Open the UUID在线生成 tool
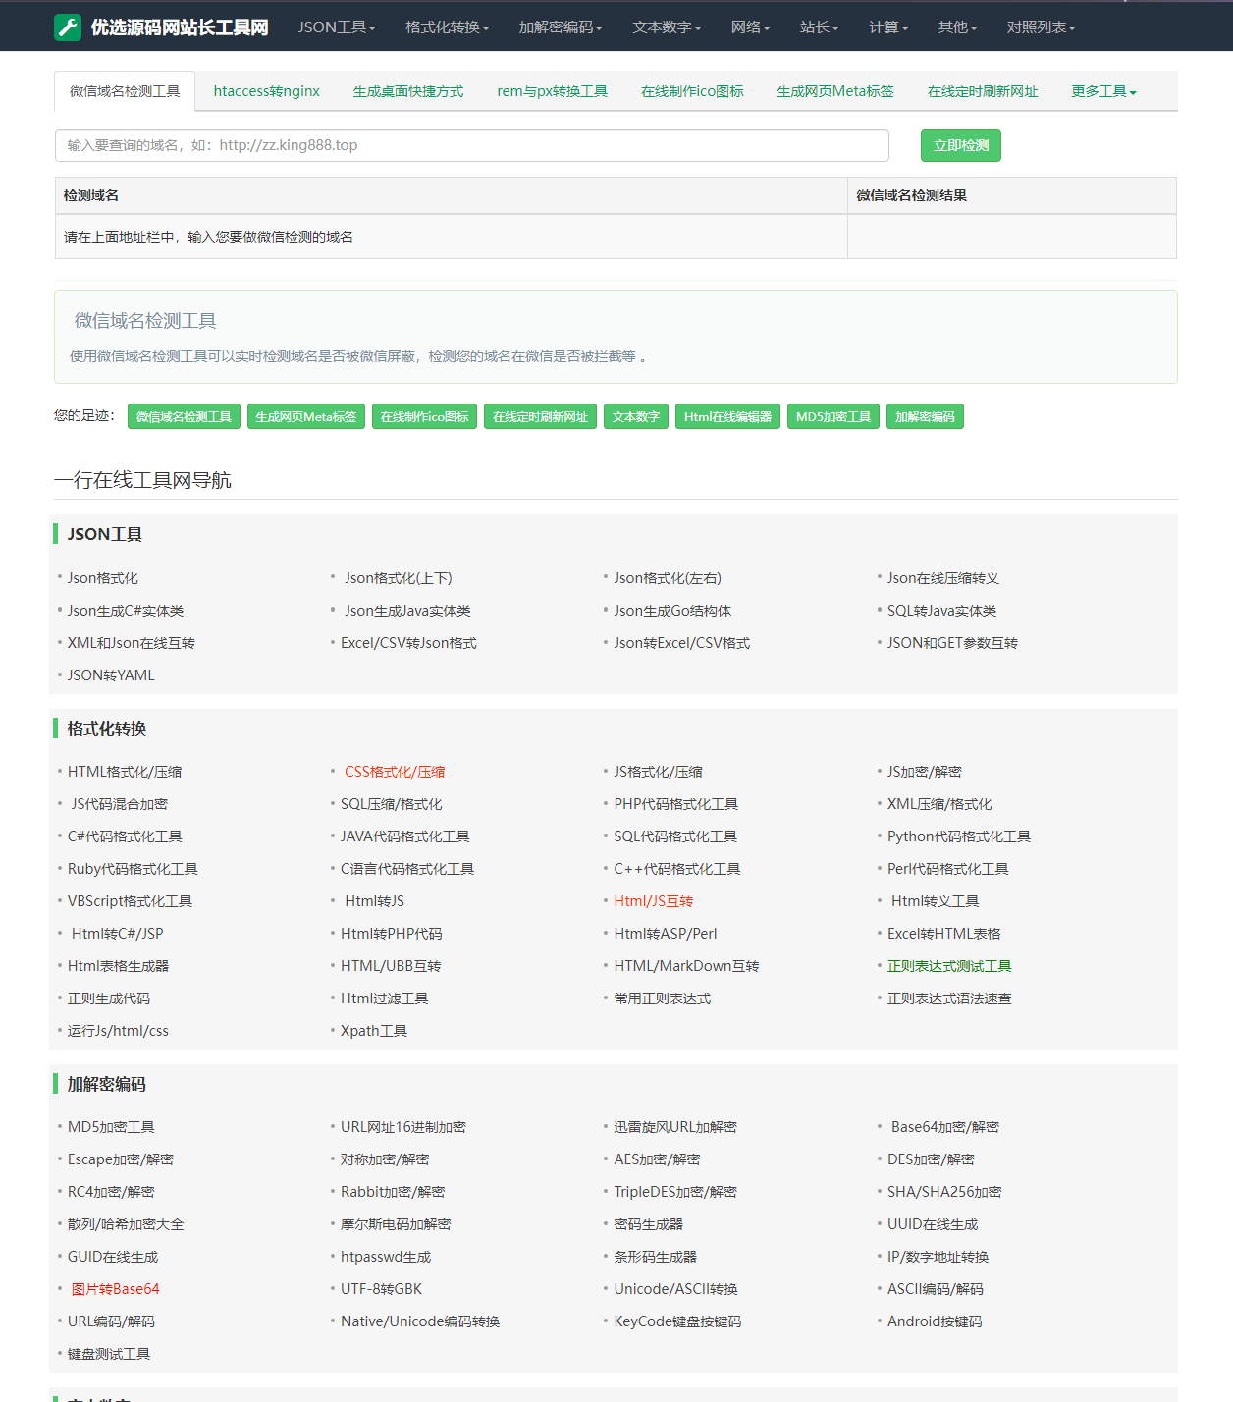The image size is (1233, 1402). pos(934,1223)
